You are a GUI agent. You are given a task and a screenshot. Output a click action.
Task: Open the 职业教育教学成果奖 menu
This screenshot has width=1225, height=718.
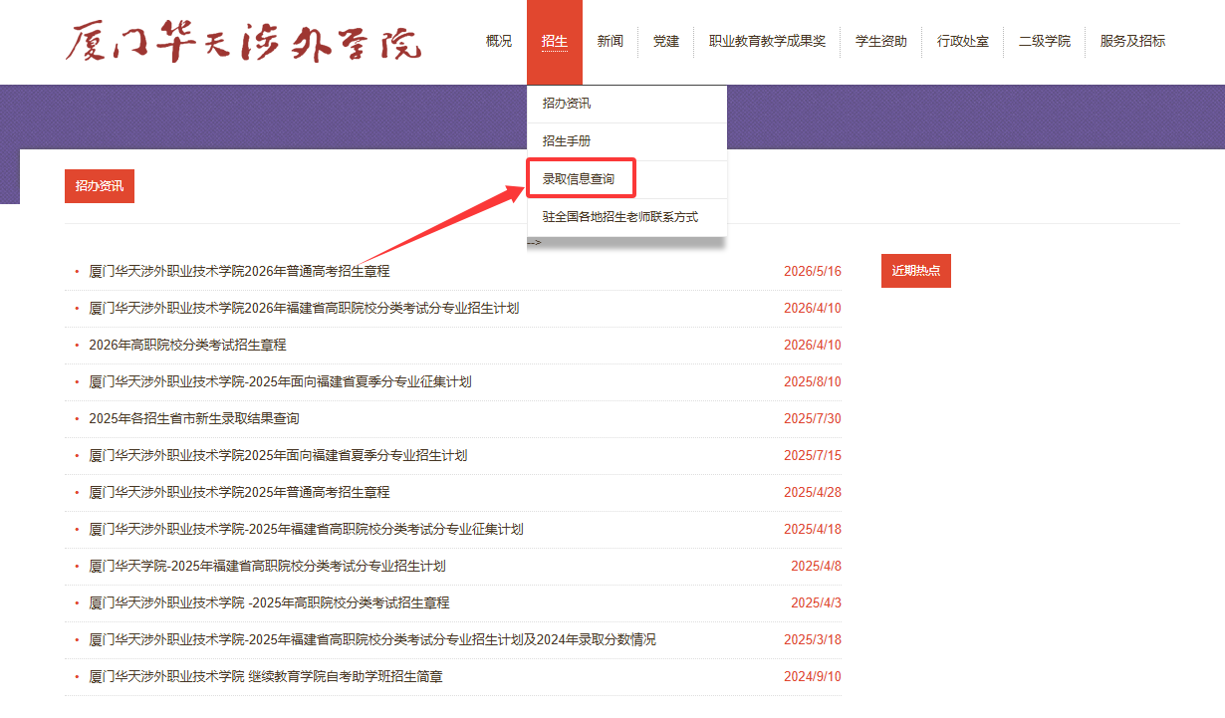[x=768, y=41]
